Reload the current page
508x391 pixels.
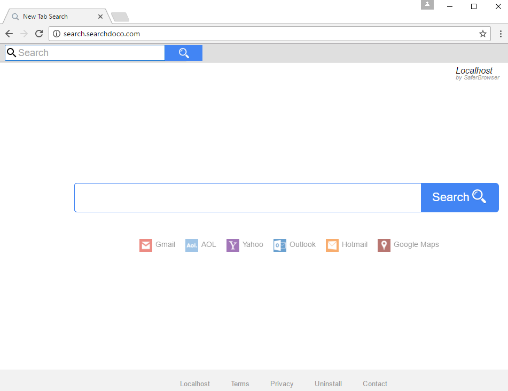pos(38,33)
